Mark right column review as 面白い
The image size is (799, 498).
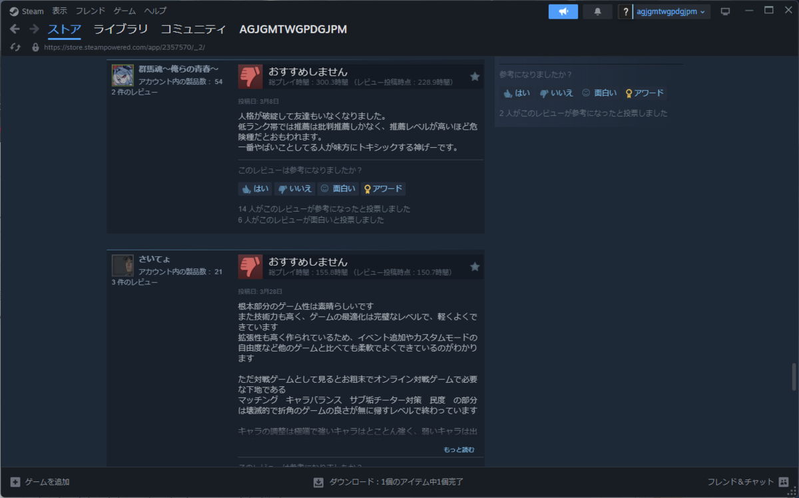point(599,93)
